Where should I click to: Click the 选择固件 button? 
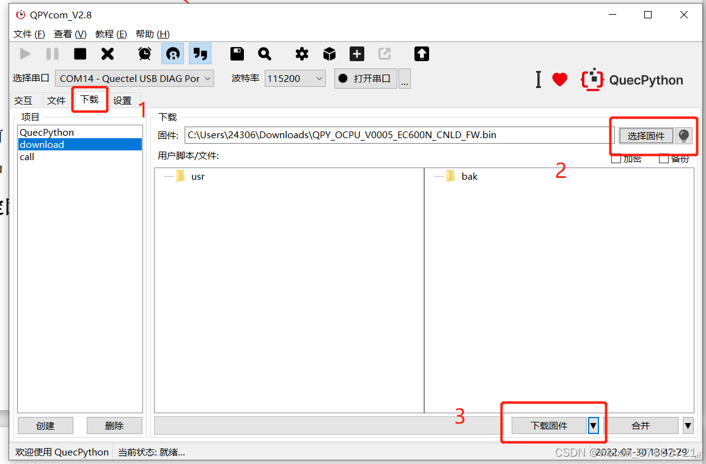646,136
